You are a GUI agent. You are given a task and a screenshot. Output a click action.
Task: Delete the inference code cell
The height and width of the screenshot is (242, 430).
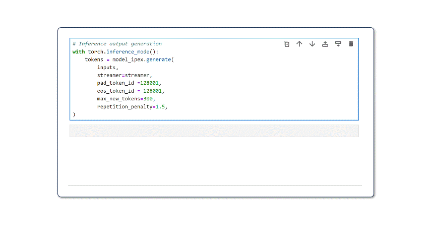351,44
